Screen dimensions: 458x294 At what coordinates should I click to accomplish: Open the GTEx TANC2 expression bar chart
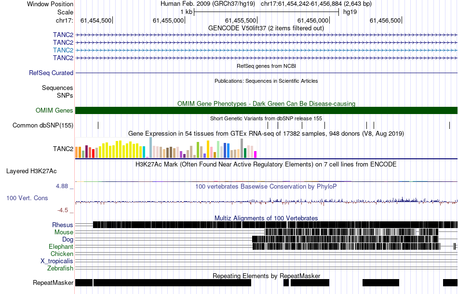pos(166,148)
